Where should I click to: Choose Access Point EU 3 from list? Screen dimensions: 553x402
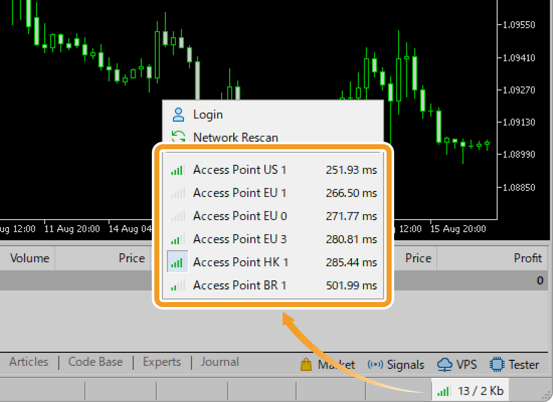tap(239, 239)
